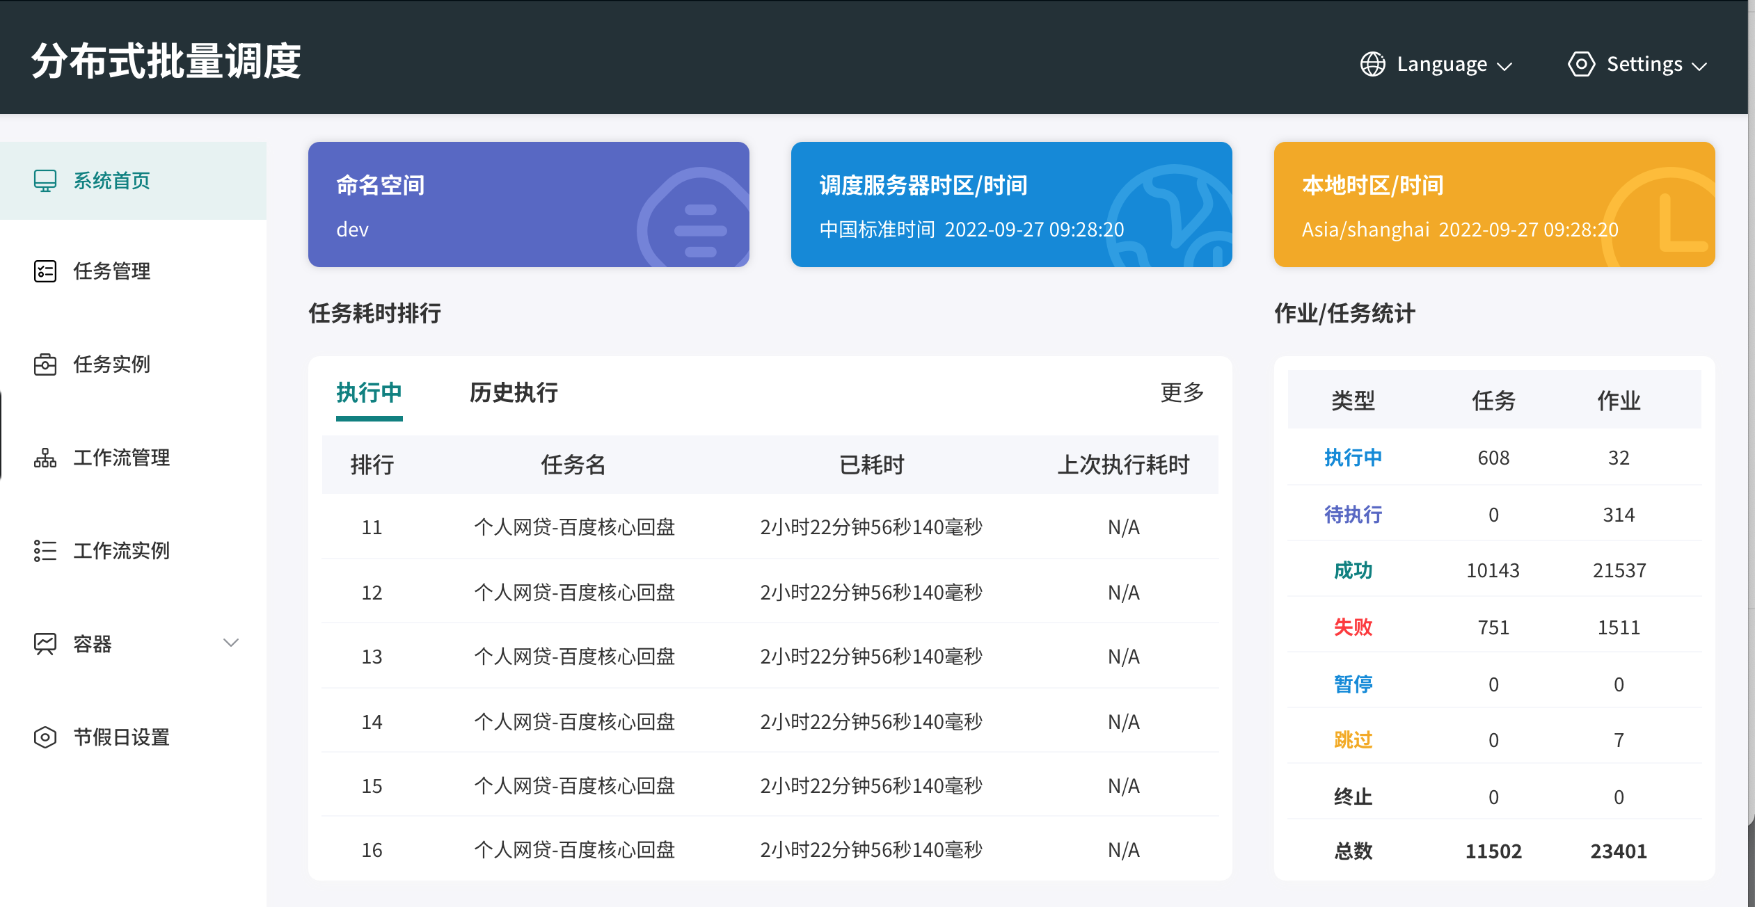The width and height of the screenshot is (1755, 907).
Task: Click the 命名空间 dev card
Action: (529, 204)
